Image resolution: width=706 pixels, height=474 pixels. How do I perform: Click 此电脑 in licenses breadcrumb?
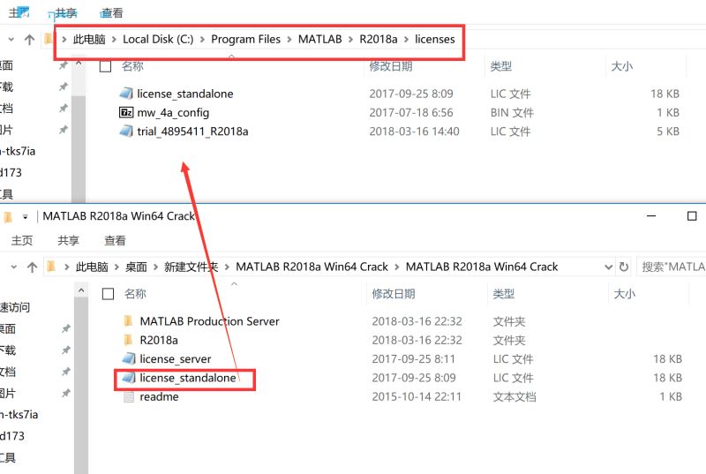(x=89, y=39)
